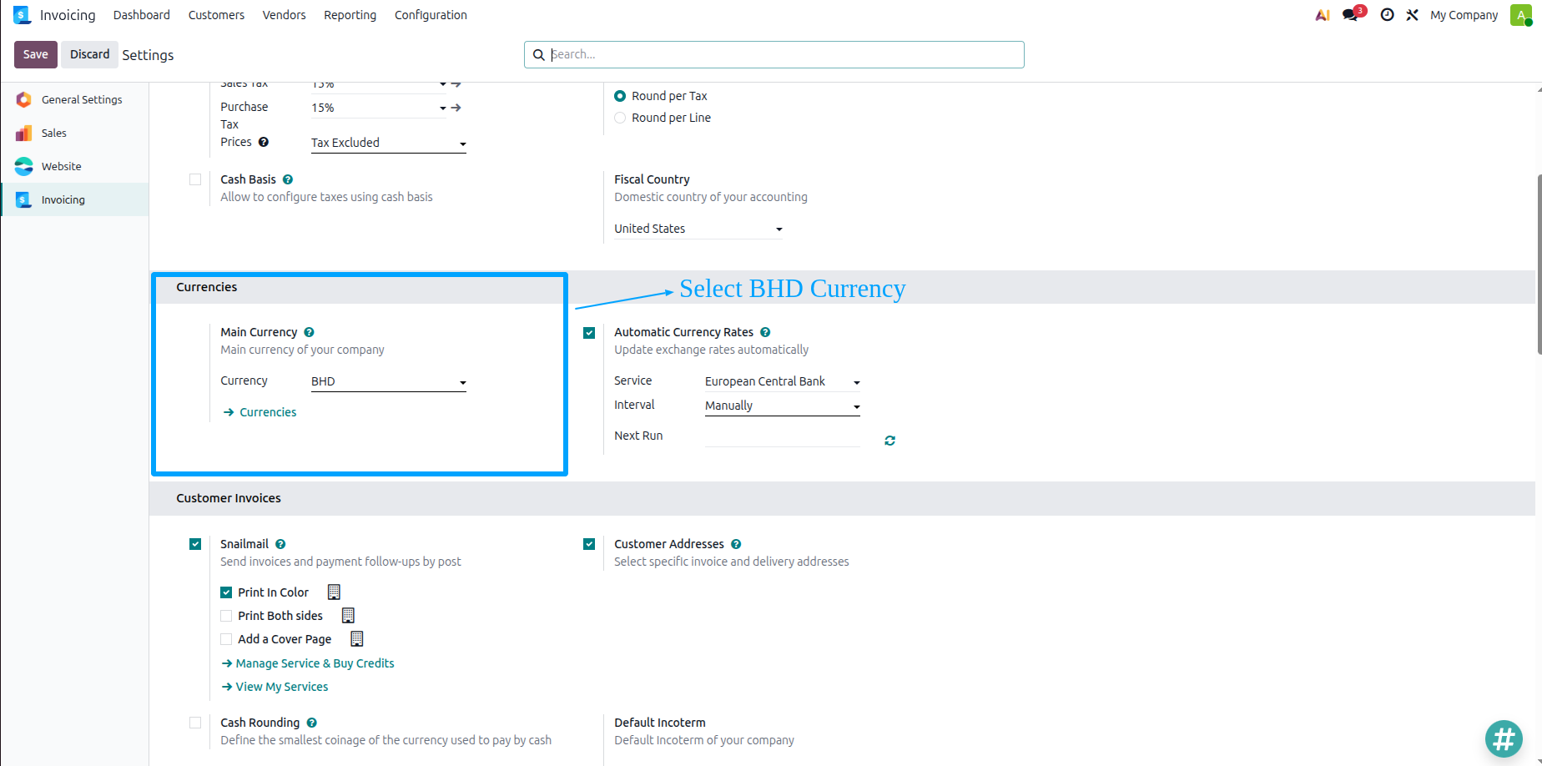Open the Customers menu
Image resolution: width=1542 pixels, height=766 pixels.
click(216, 15)
